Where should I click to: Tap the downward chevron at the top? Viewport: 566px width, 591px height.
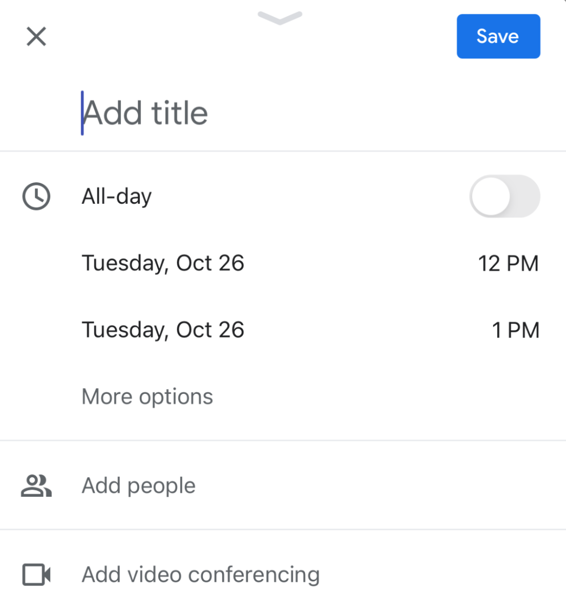tap(280, 18)
